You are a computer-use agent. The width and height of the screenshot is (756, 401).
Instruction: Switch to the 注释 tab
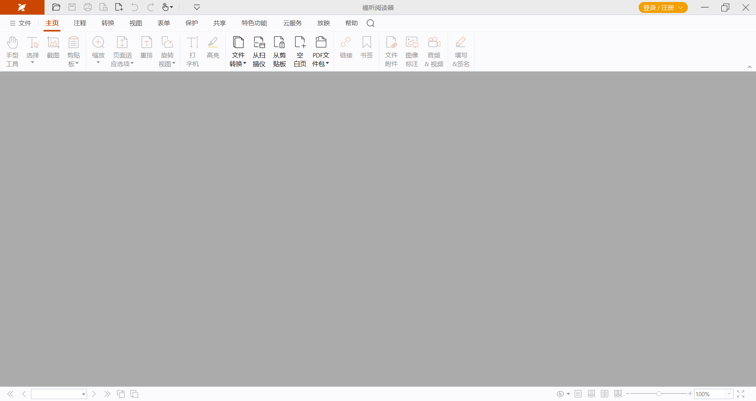[x=80, y=23]
